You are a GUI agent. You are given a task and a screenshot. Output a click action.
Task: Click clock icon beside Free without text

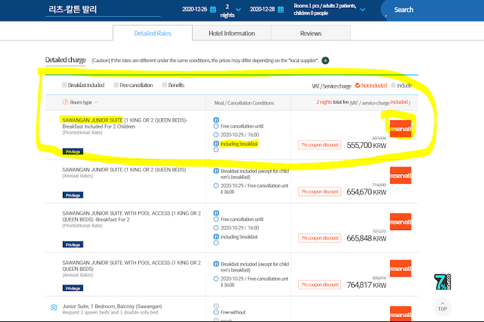click(x=216, y=312)
